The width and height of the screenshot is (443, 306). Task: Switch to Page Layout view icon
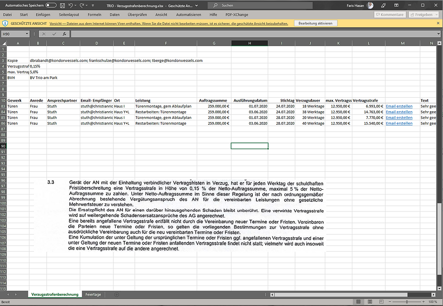coord(370,302)
